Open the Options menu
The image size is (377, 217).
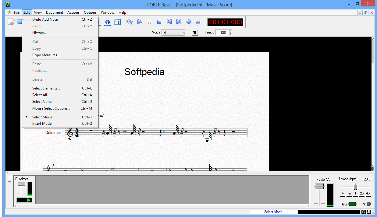[x=90, y=12]
